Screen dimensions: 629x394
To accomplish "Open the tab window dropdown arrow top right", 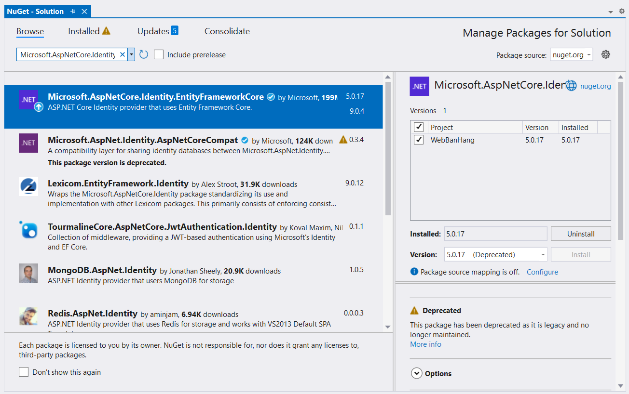I will (x=611, y=12).
